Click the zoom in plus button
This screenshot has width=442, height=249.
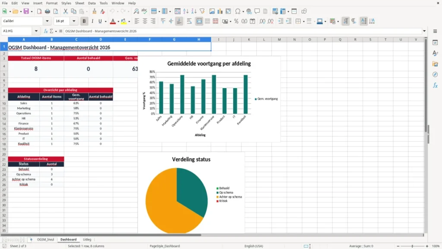click(427, 246)
